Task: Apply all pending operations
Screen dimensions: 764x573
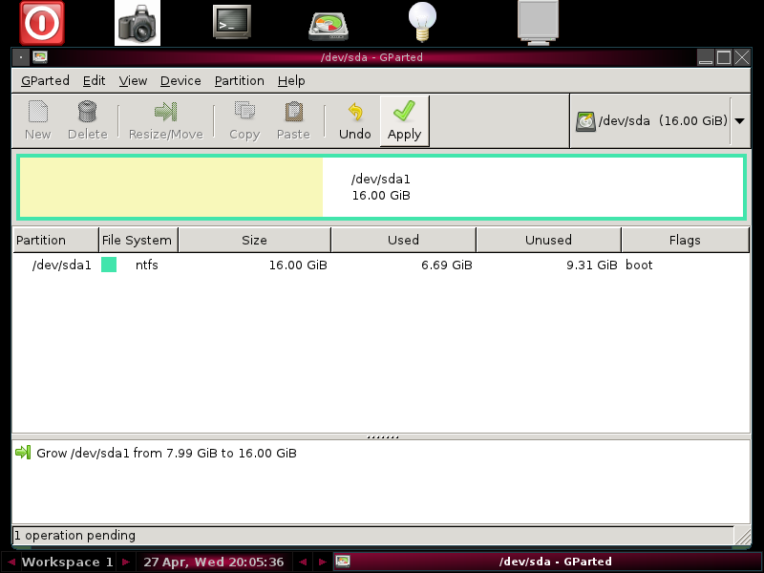Action: coord(404,121)
